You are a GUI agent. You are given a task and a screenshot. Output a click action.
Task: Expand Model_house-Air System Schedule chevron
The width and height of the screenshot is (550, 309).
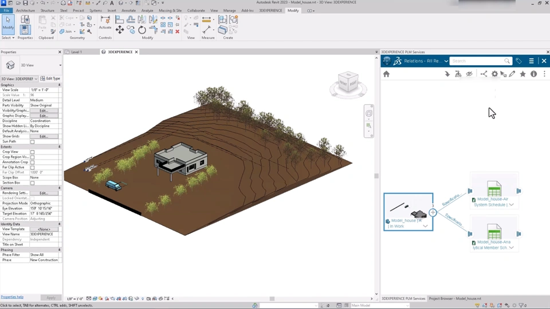click(x=512, y=205)
